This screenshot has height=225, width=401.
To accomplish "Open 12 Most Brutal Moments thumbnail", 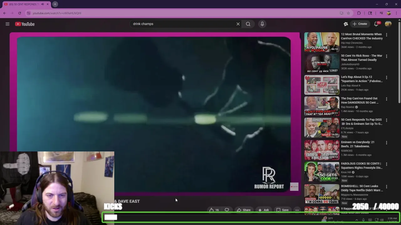I will point(322,42).
